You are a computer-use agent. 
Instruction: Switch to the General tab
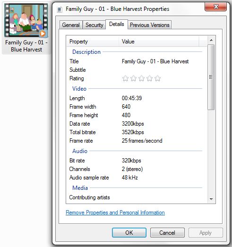(71, 25)
